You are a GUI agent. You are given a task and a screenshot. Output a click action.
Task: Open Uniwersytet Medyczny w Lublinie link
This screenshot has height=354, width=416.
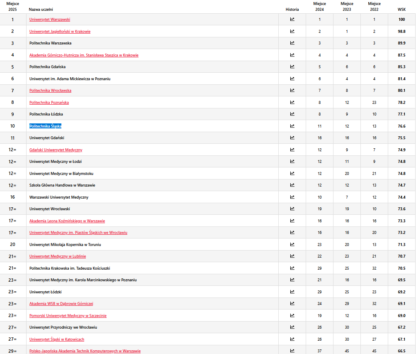[58, 256]
